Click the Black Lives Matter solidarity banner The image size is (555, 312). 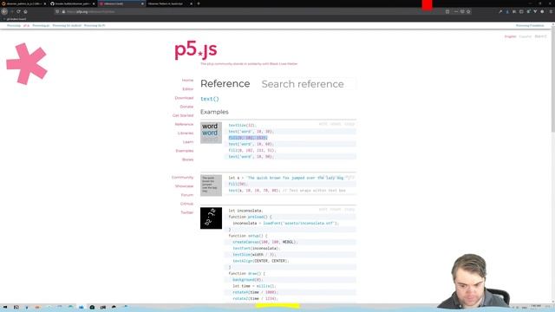249,64
